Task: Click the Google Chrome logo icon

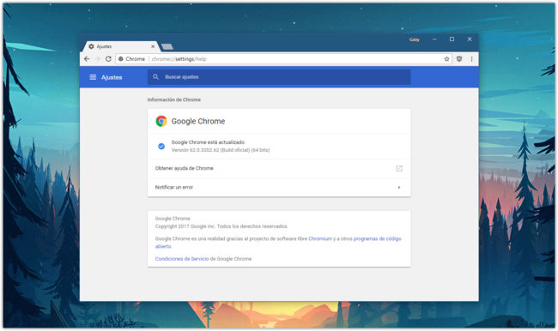Action: click(161, 121)
